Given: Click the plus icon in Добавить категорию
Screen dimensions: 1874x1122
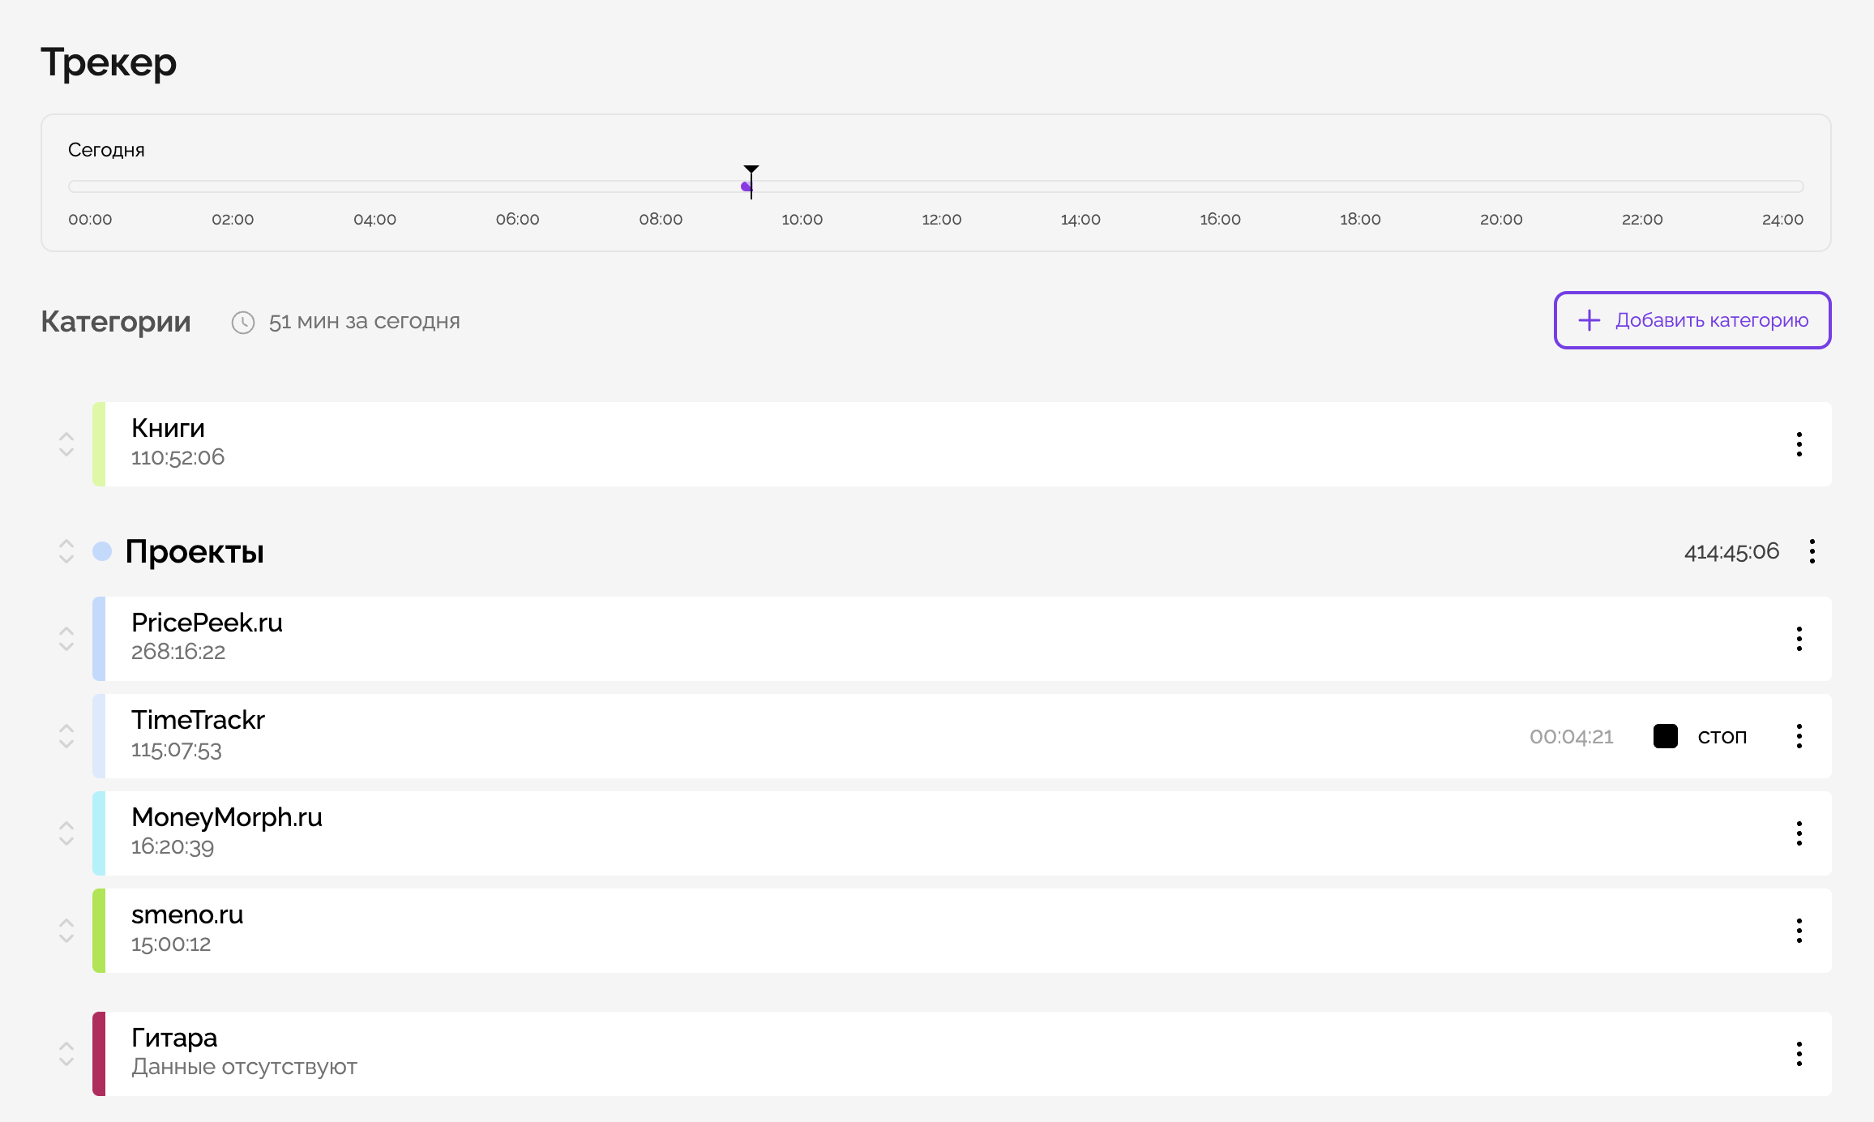Looking at the screenshot, I should coord(1588,320).
